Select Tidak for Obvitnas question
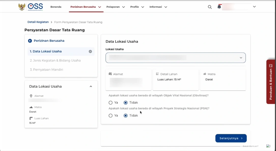 (x=126, y=103)
